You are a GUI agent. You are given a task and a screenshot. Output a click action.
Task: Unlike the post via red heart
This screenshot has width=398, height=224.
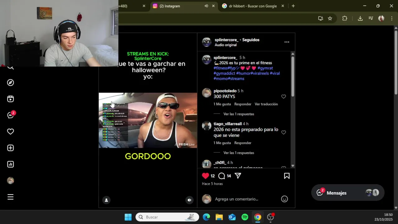coord(206,176)
